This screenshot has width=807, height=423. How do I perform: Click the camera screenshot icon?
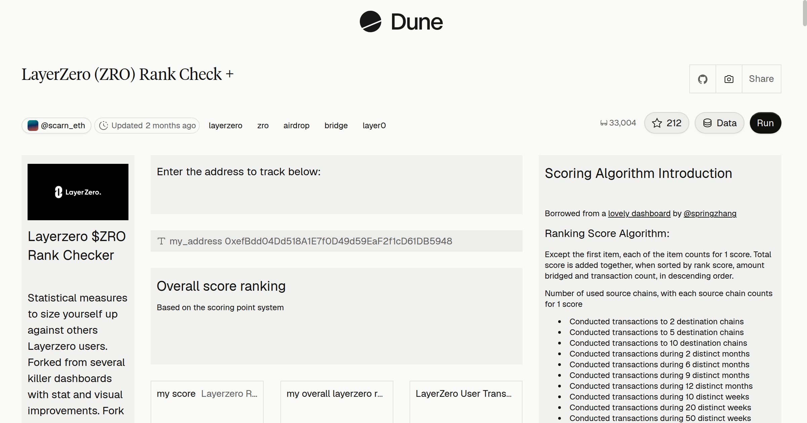[729, 79]
